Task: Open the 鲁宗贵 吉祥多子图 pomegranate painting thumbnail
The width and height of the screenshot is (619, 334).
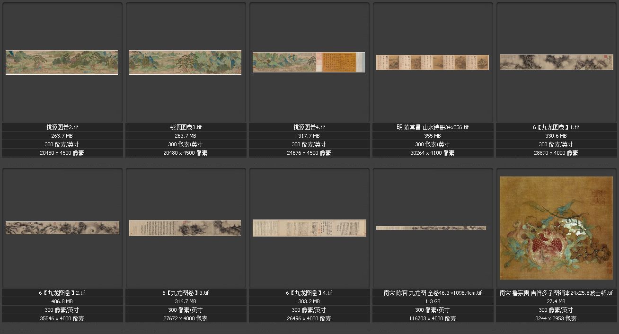Action: click(556, 228)
